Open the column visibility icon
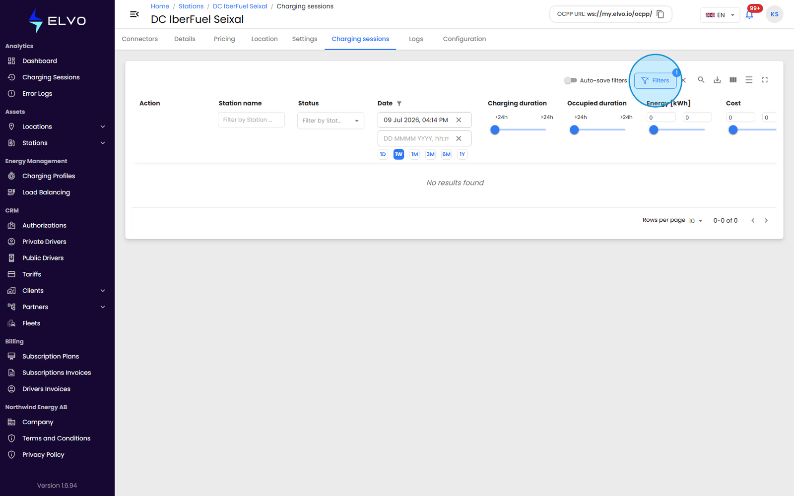The image size is (794, 496). (x=733, y=80)
